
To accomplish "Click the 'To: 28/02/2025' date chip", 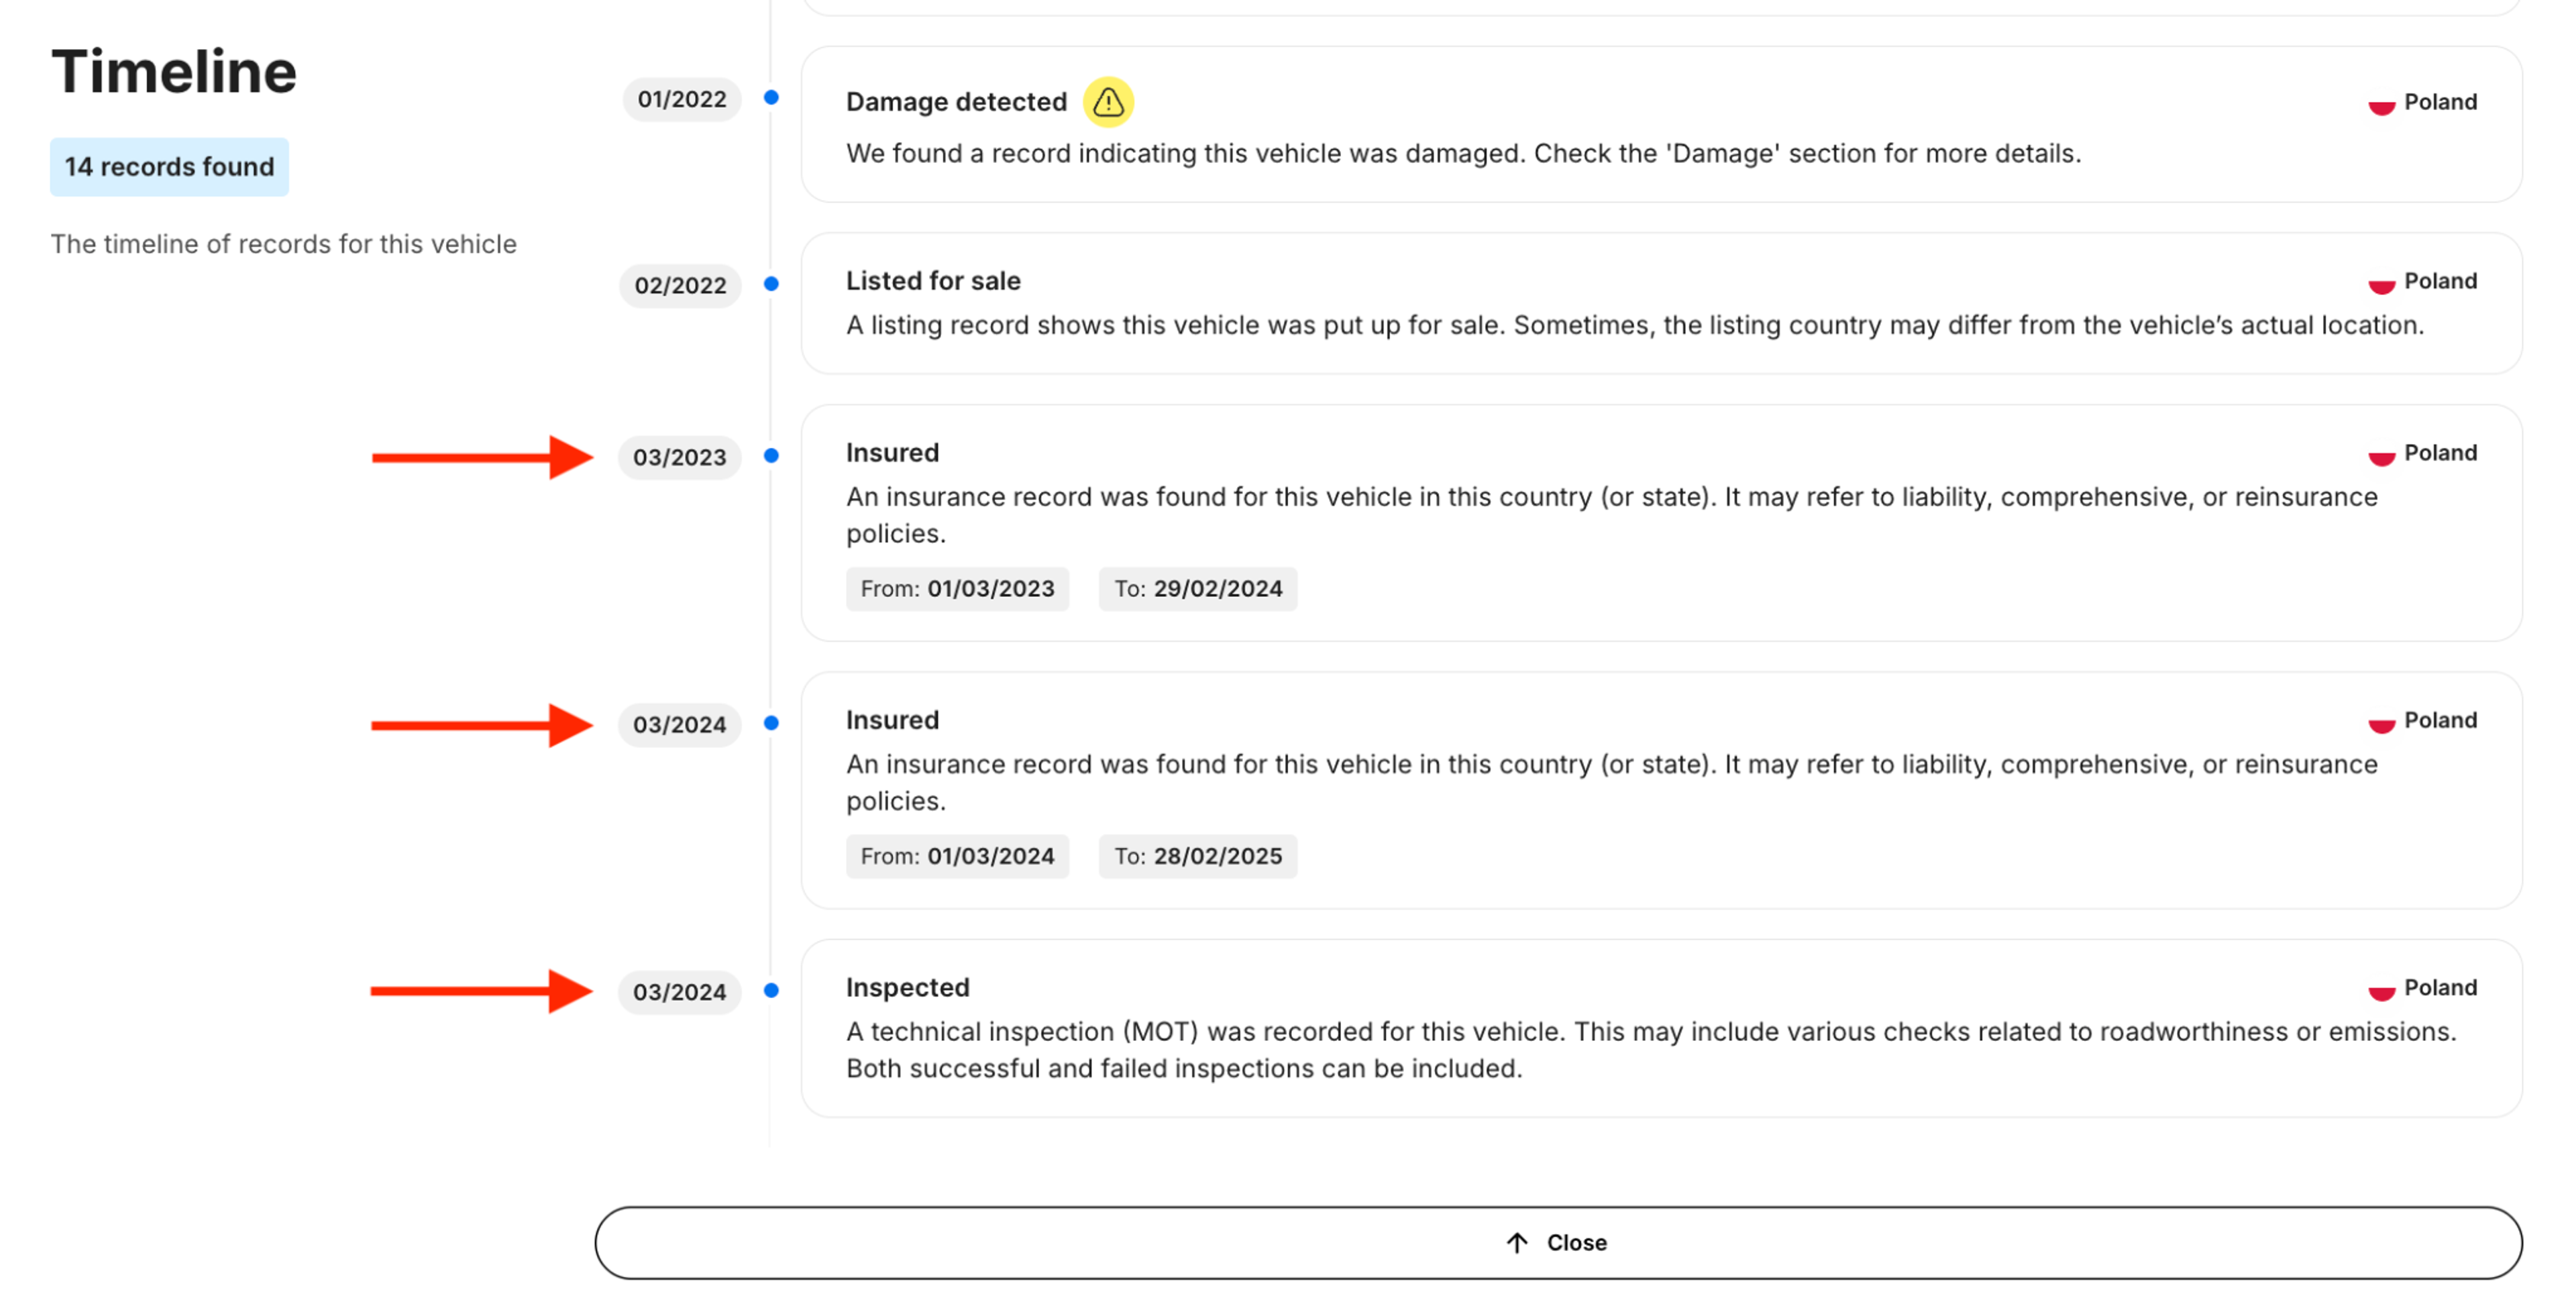I will (1197, 856).
